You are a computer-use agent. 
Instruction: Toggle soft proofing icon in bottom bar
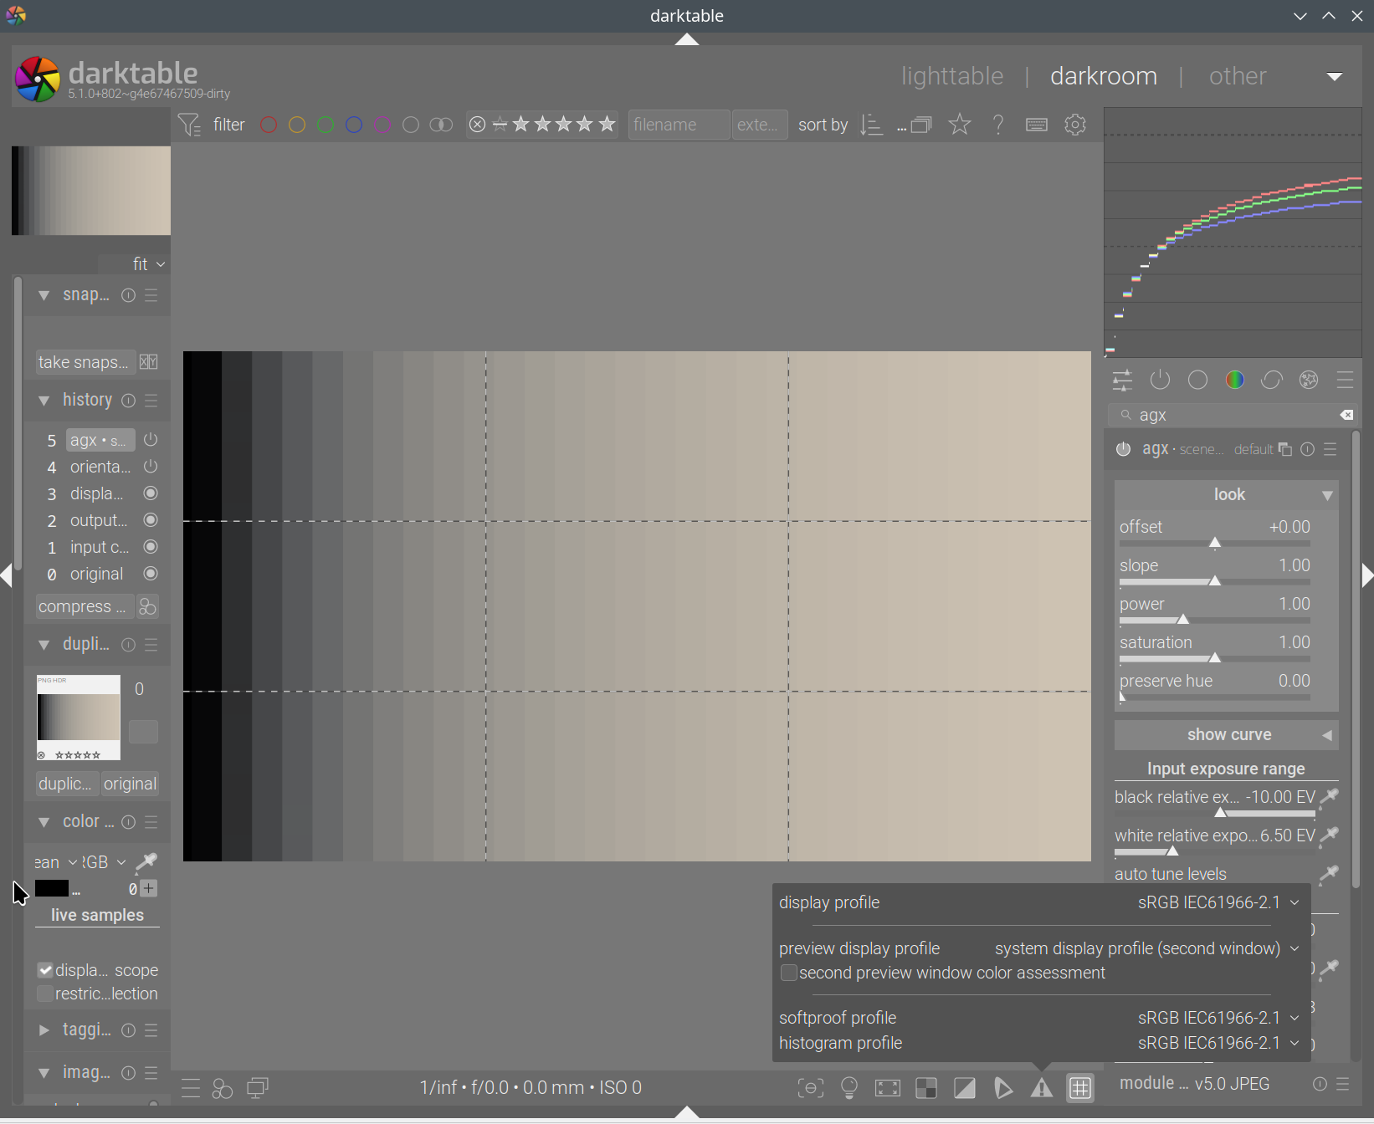click(x=1003, y=1088)
